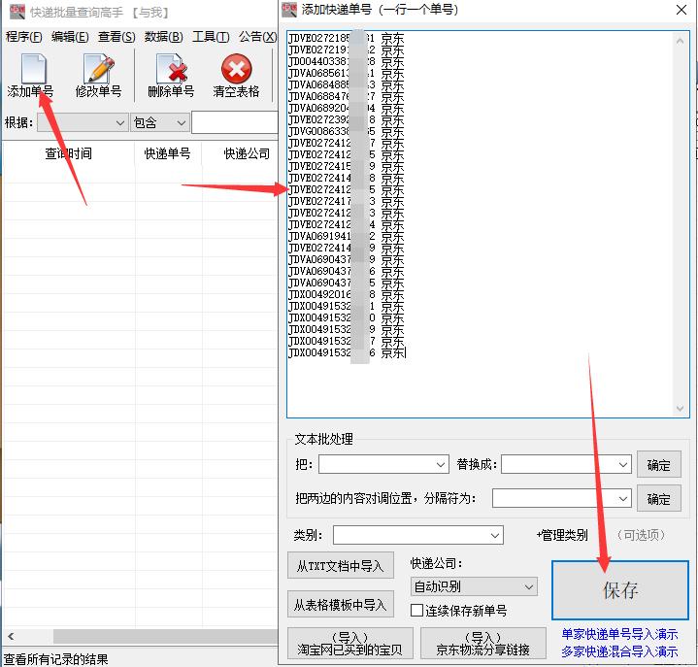Open the 程序(F) menu

(x=23, y=37)
